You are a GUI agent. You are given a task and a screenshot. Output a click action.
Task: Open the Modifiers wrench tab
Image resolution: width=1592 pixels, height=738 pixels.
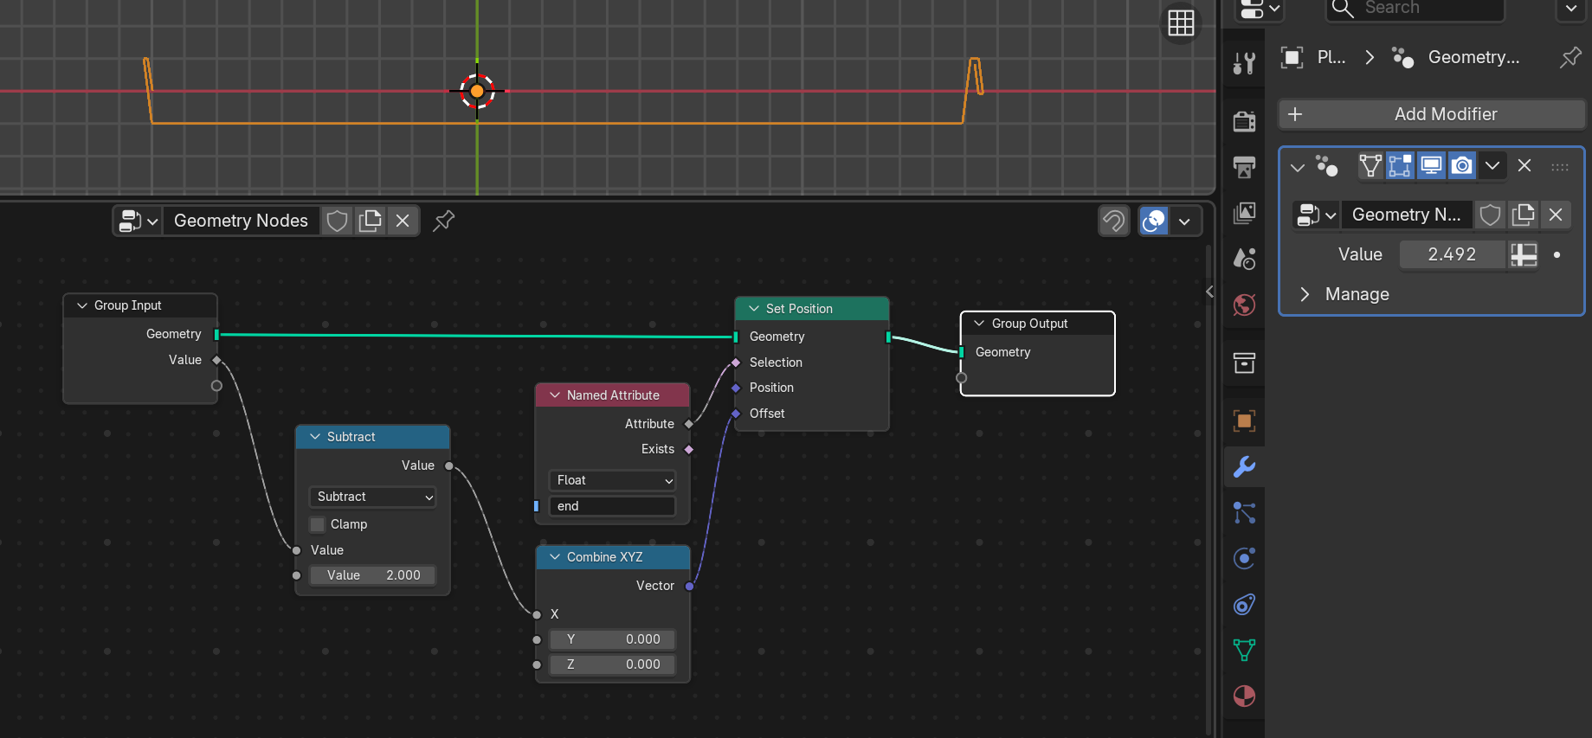pyautogui.click(x=1244, y=467)
